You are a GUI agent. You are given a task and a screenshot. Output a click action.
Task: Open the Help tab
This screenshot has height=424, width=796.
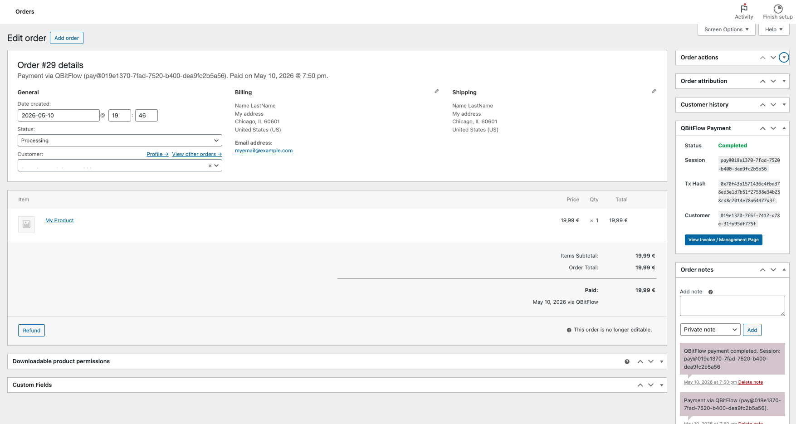[774, 29]
